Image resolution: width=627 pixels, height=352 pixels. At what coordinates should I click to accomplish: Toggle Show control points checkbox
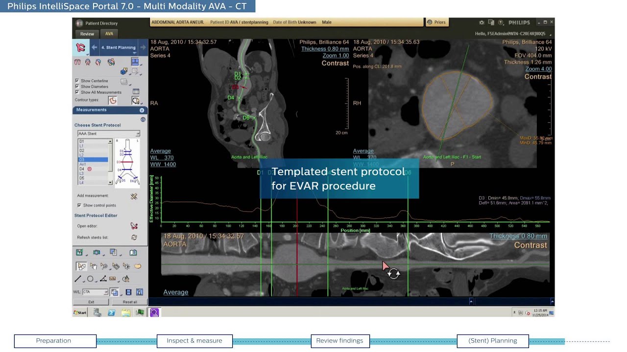79,205
